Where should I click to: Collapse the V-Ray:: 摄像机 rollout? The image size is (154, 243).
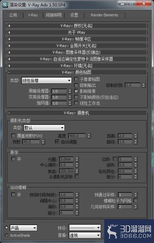(x=76, y=113)
